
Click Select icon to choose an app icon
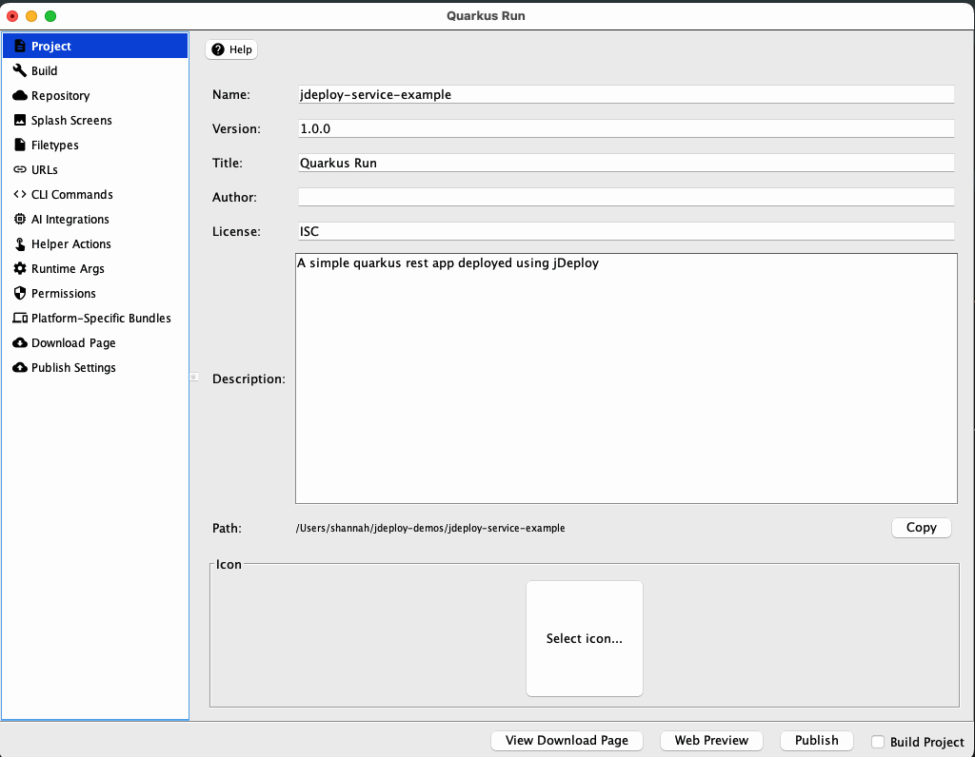pos(584,638)
